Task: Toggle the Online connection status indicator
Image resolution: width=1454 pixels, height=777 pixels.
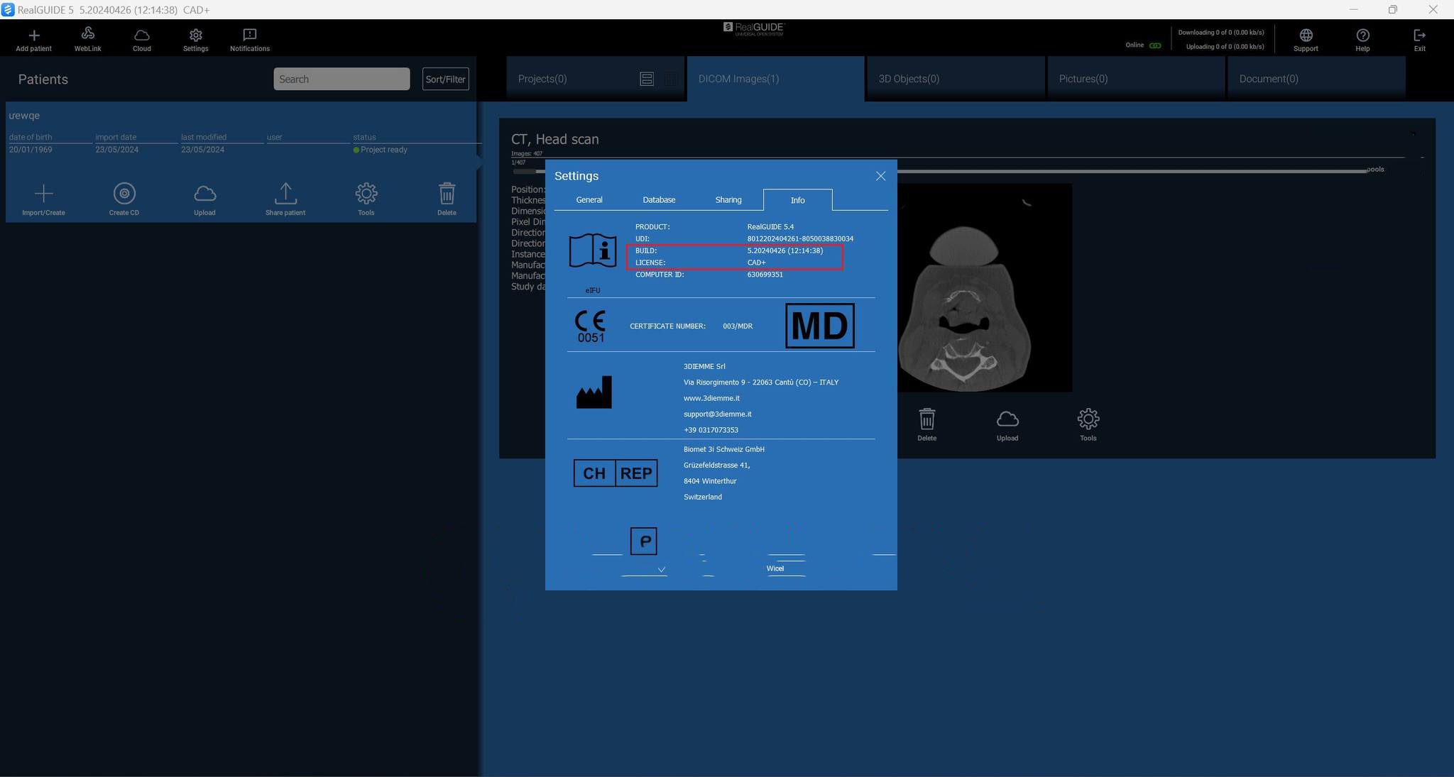Action: click(1155, 45)
